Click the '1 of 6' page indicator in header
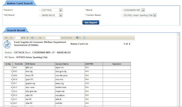Image resolution: width=182 pixels, height=107 pixels. click(127, 44)
